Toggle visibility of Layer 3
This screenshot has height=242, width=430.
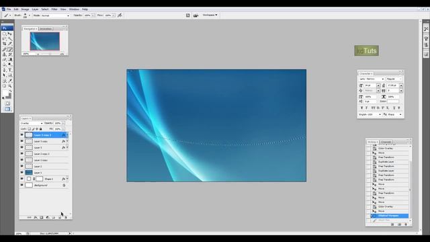(x=21, y=147)
